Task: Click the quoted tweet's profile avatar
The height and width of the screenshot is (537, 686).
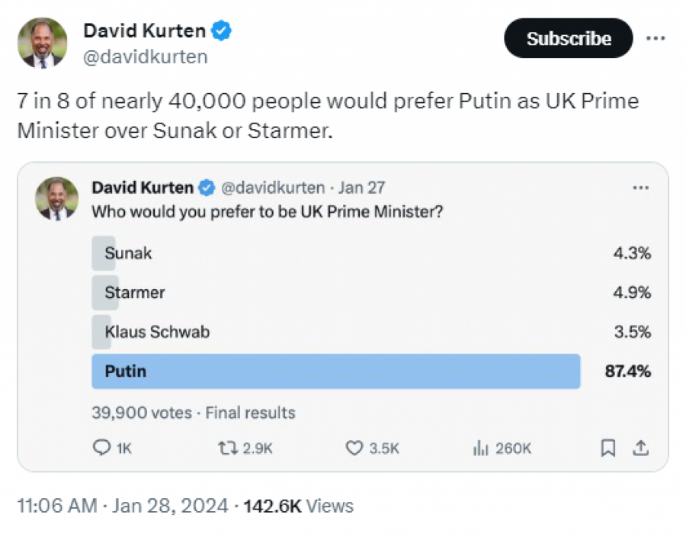Action: click(56, 198)
